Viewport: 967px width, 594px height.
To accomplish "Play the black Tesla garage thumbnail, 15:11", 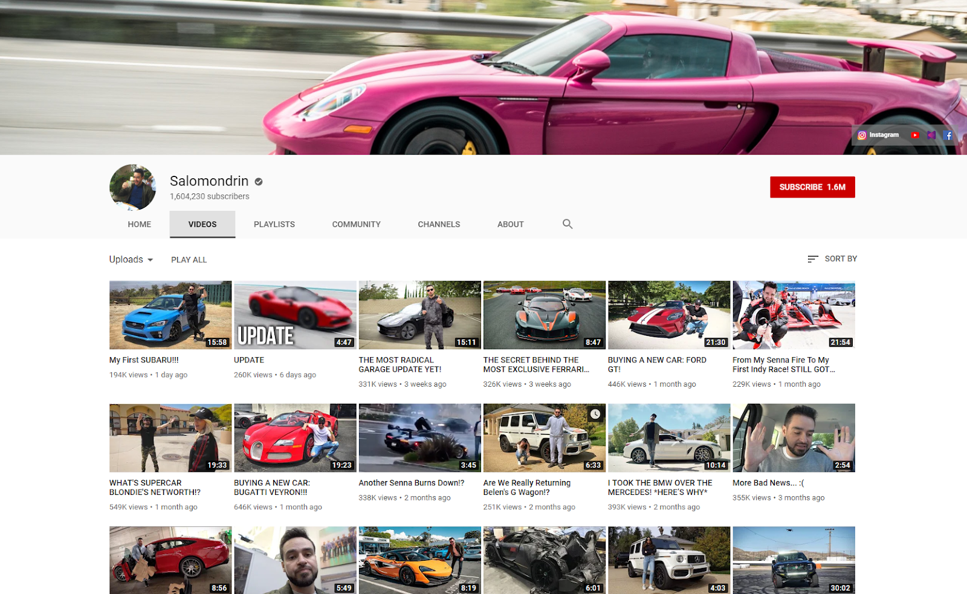I will tap(419, 315).
